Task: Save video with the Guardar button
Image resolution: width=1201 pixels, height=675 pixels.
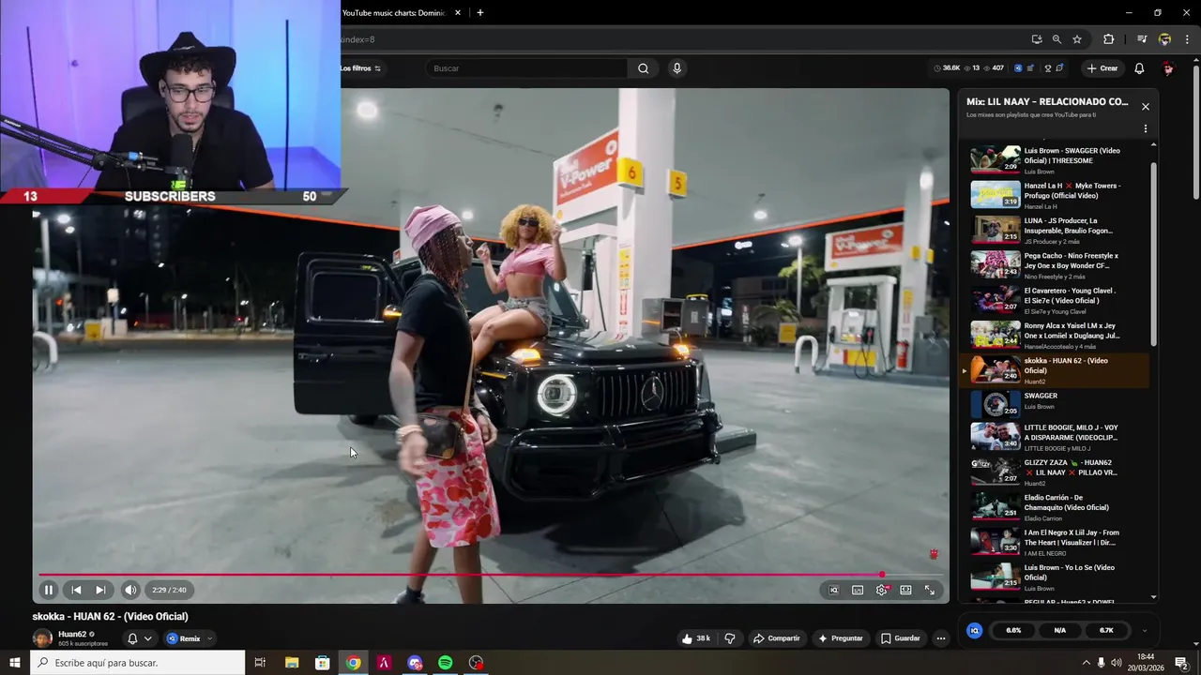Action: 901,638
